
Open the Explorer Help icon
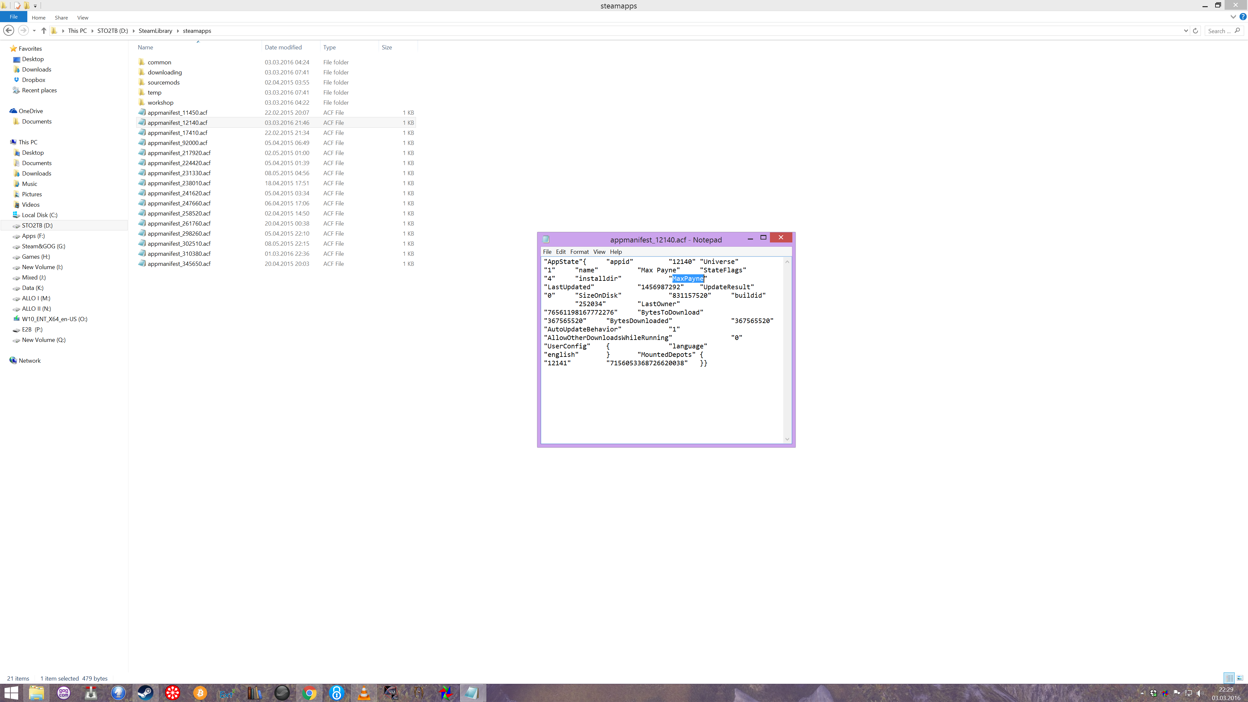pyautogui.click(x=1243, y=17)
